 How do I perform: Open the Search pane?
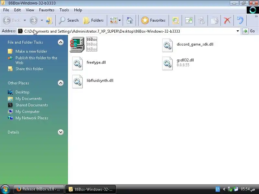coord(69,20)
